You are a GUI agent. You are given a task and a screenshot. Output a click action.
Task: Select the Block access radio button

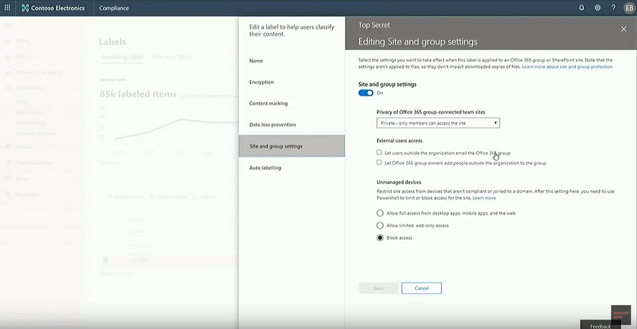point(381,238)
